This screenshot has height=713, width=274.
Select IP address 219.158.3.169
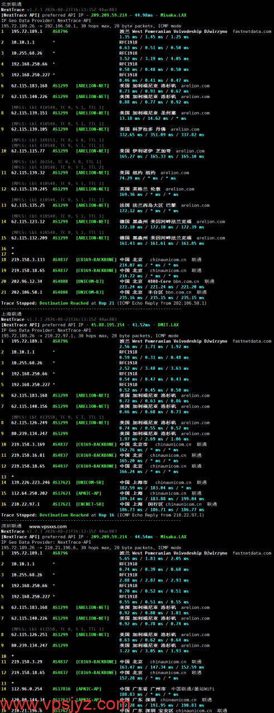[27, 444]
